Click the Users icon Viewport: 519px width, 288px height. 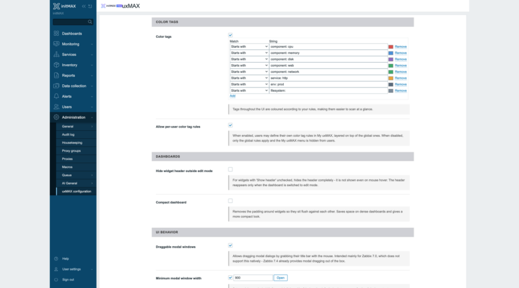coord(56,107)
